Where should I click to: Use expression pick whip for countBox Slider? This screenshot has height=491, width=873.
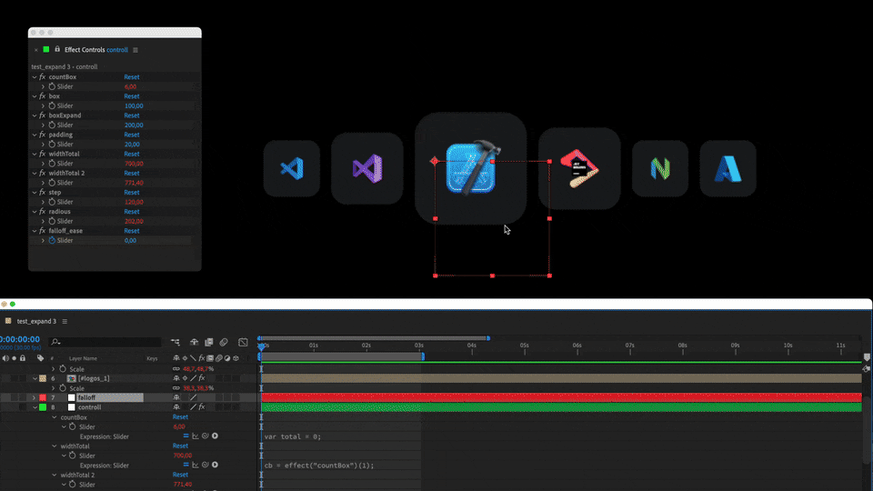(205, 436)
